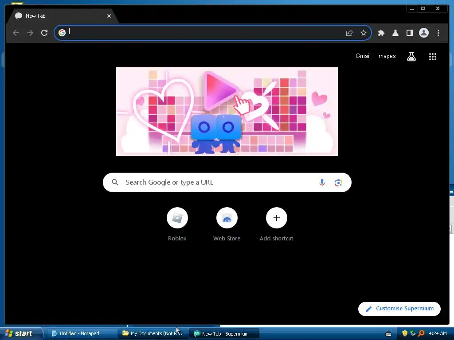
Task: Share this page icon in address bar
Action: click(349, 33)
